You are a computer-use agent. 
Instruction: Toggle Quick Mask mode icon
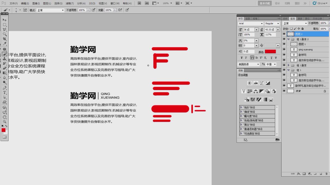coord(4,137)
